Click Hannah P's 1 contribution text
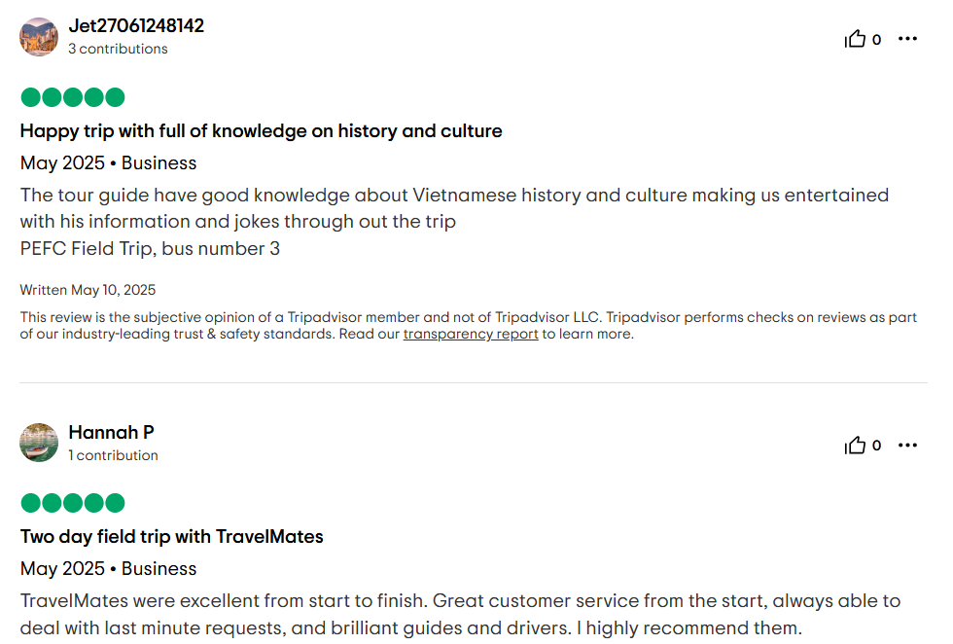Viewport: 953px width, 644px height. pos(113,455)
